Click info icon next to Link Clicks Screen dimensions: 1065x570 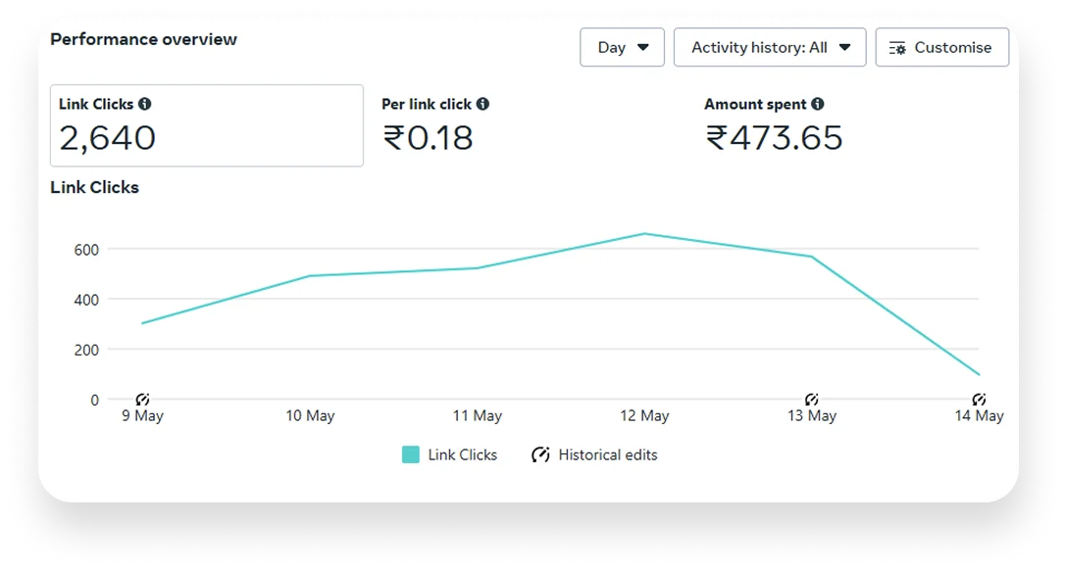tap(145, 104)
